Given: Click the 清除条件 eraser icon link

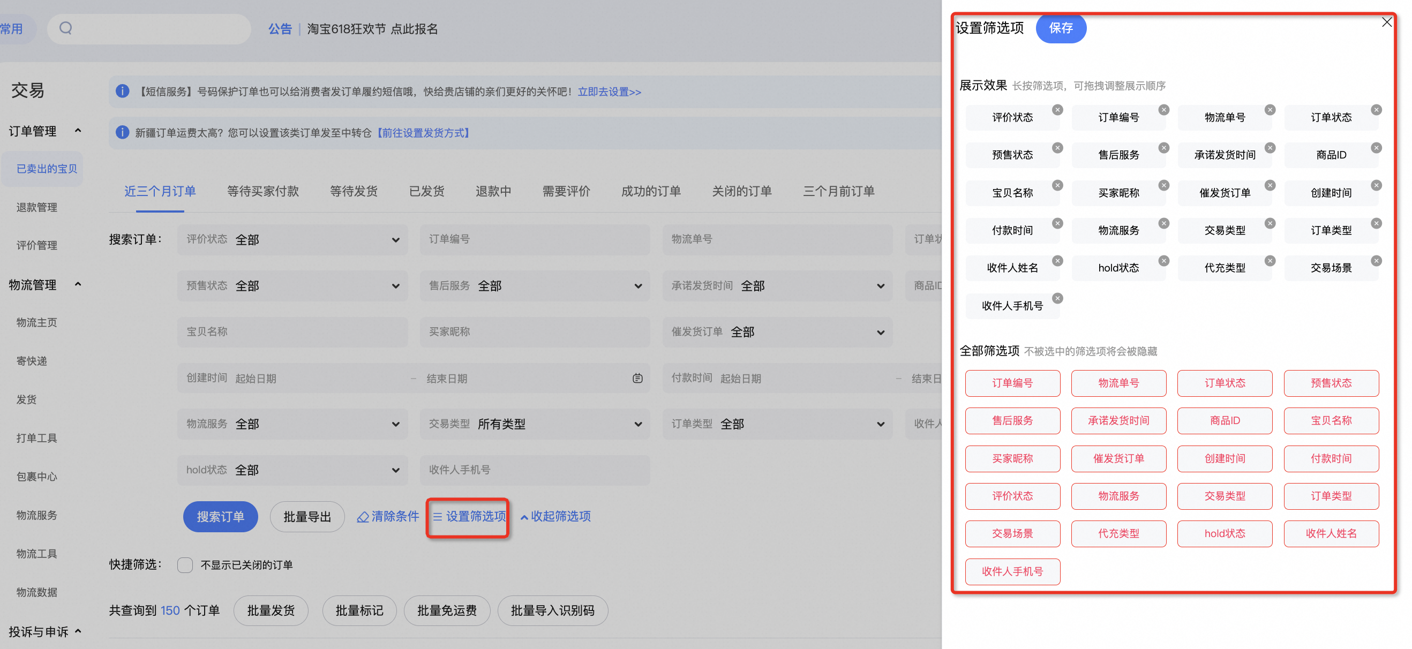Looking at the screenshot, I should click(x=387, y=516).
